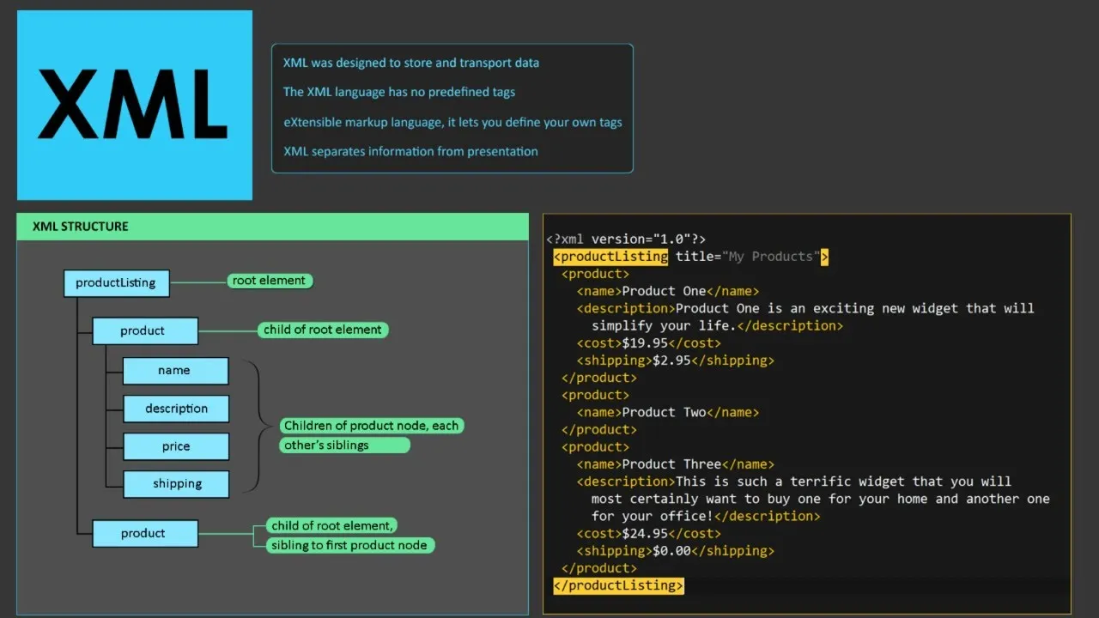Screen dimensions: 1099x618
Task: Click the XML facts panel heading line
Action: (411, 62)
